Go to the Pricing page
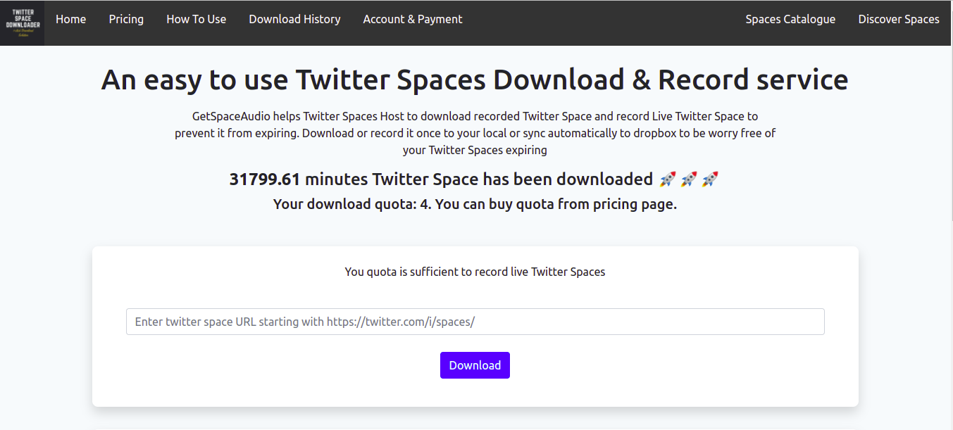 pyautogui.click(x=126, y=20)
